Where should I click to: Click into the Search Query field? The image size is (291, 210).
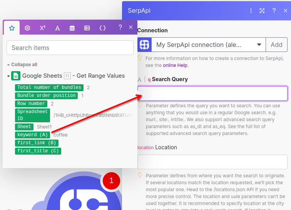[x=212, y=93]
